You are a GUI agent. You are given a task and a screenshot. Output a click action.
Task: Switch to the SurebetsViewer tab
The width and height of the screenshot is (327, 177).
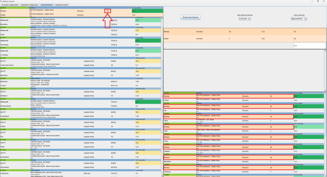pyautogui.click(x=47, y=5)
